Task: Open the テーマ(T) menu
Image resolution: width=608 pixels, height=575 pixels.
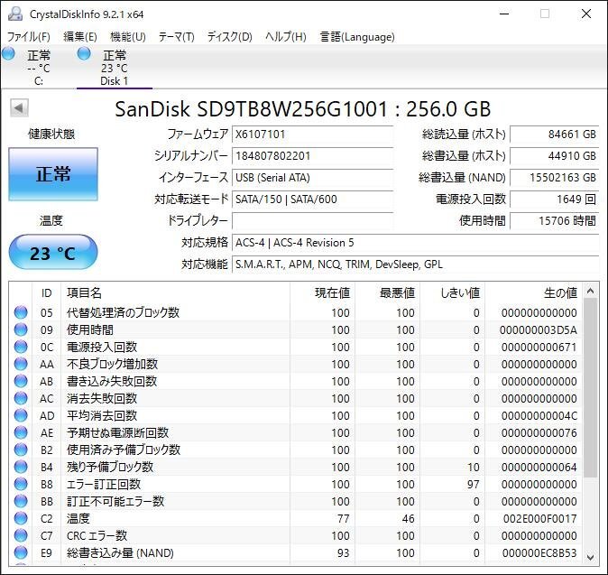Action: pyautogui.click(x=176, y=37)
